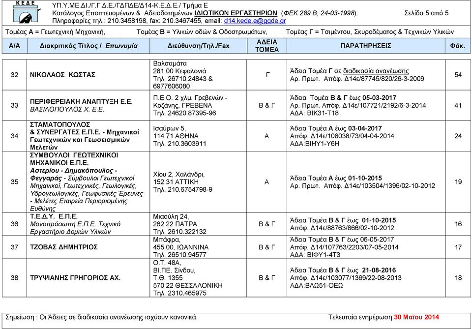Select Τηλ. 2310.465975 phone number
This screenshot has height=329, width=472.
(180, 293)
